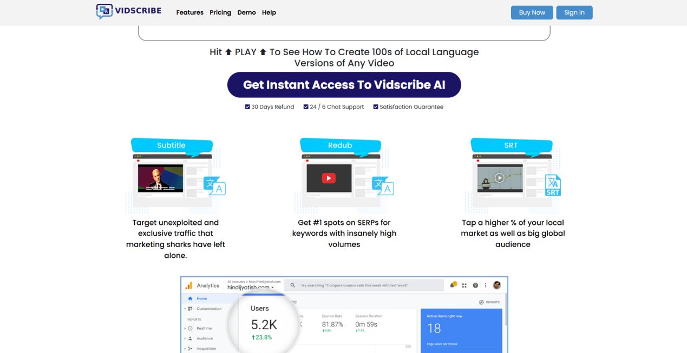Click the Session Duration 0m 59s value
The height and width of the screenshot is (353, 687).
click(367, 324)
